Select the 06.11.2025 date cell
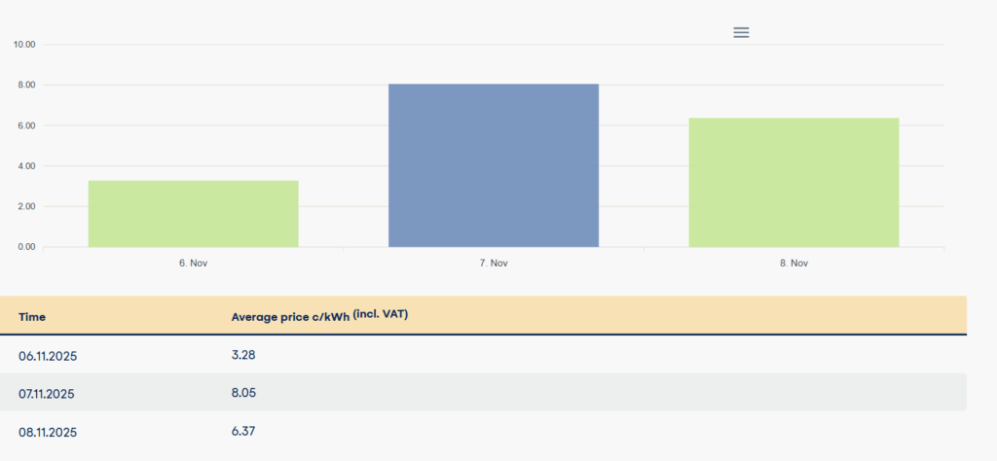 (48, 356)
